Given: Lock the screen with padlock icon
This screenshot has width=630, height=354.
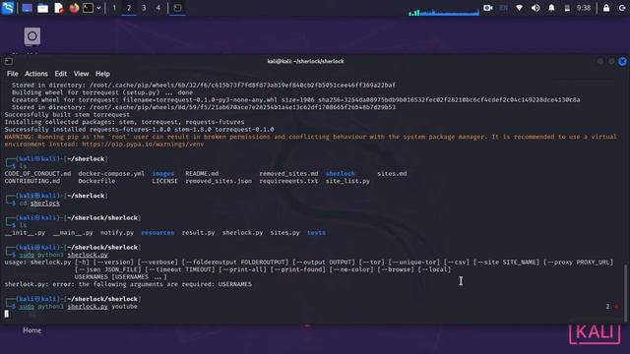Looking at the screenshot, I should (606, 8).
